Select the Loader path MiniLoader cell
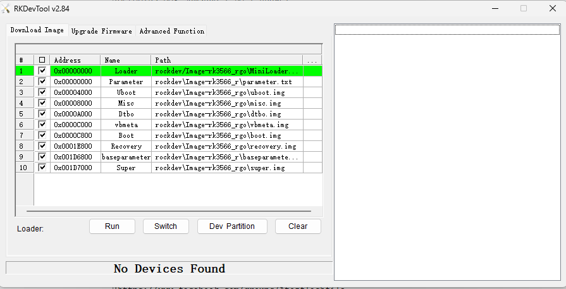566x289 pixels. pos(227,71)
